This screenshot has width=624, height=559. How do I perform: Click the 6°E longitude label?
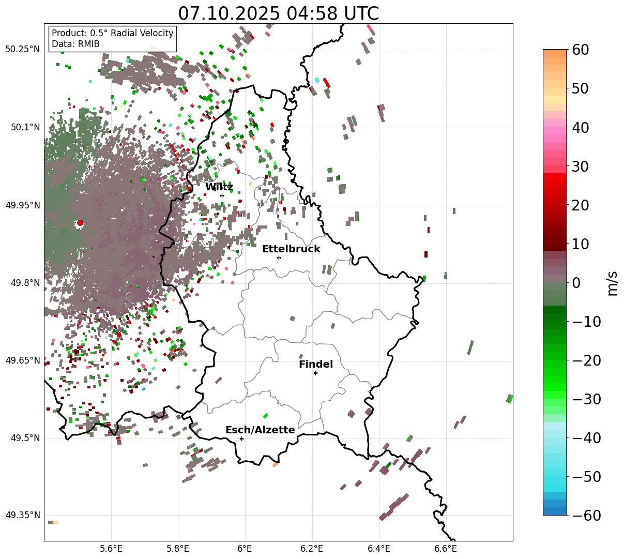tap(245, 549)
